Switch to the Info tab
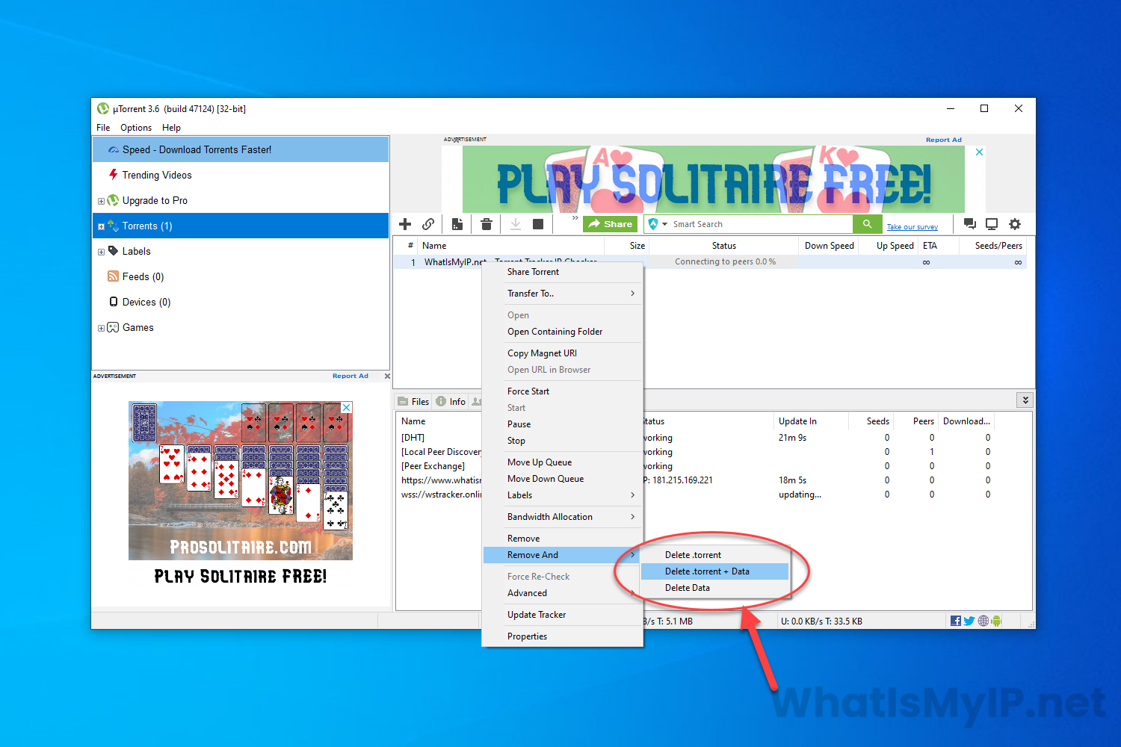This screenshot has width=1121, height=747. click(451, 402)
